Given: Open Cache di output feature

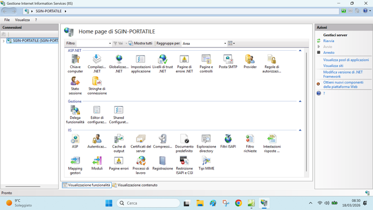Looking at the screenshot, I should [119, 143].
